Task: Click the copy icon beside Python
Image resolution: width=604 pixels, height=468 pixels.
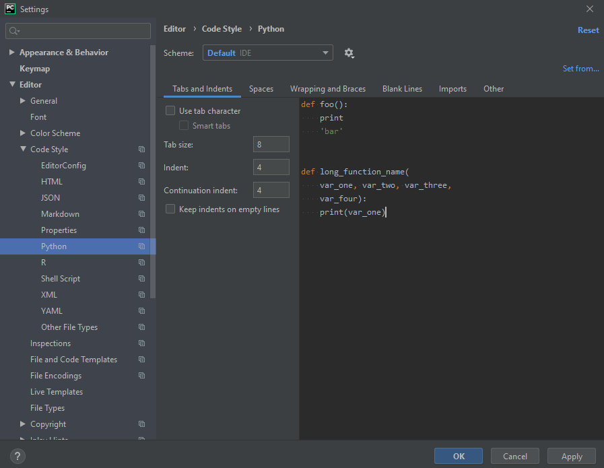Action: pyautogui.click(x=142, y=246)
